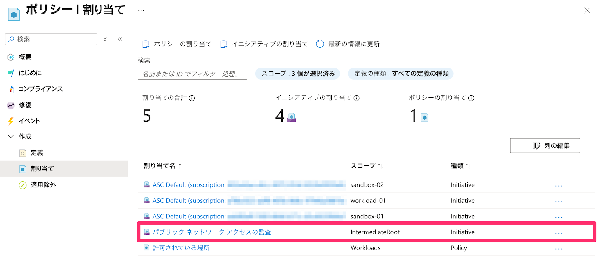The width and height of the screenshot is (602, 267).
Task: Open row menu for sandbox-02 assignment
Action: (559, 186)
